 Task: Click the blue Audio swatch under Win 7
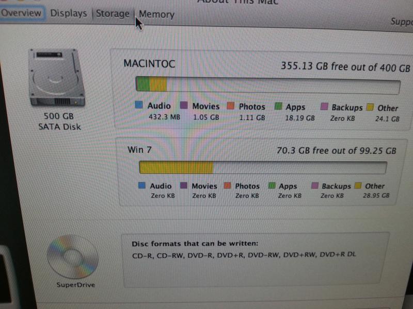(142, 185)
